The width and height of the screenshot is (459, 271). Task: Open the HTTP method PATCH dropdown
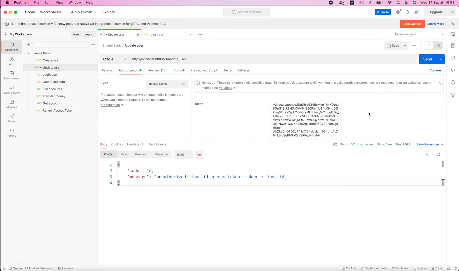tap(115, 59)
